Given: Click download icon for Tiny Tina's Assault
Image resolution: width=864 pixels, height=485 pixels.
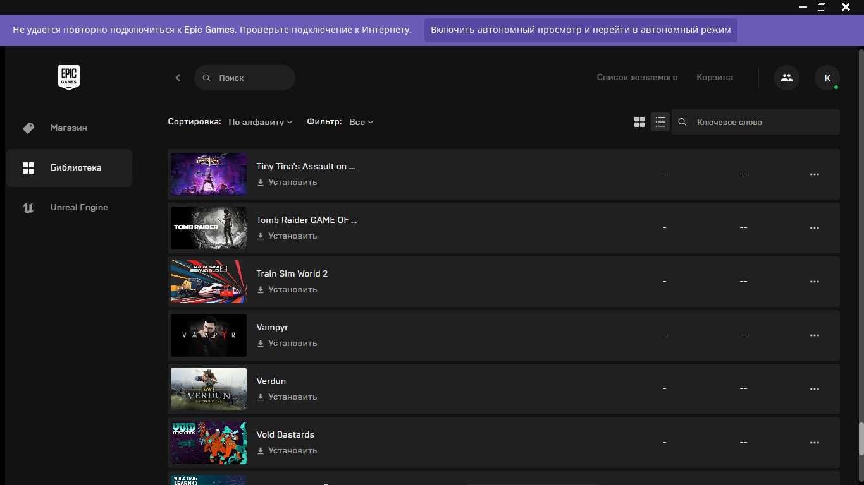Looking at the screenshot, I should point(261,183).
